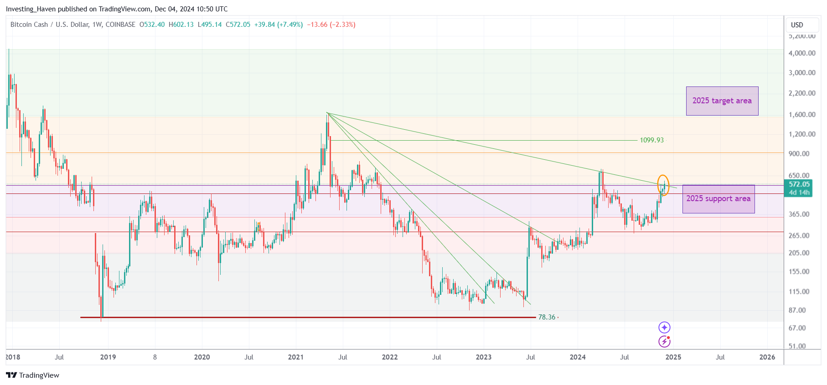The image size is (827, 385).
Task: Click the change value +39.84 (+7.49%)
Action: 279,25
